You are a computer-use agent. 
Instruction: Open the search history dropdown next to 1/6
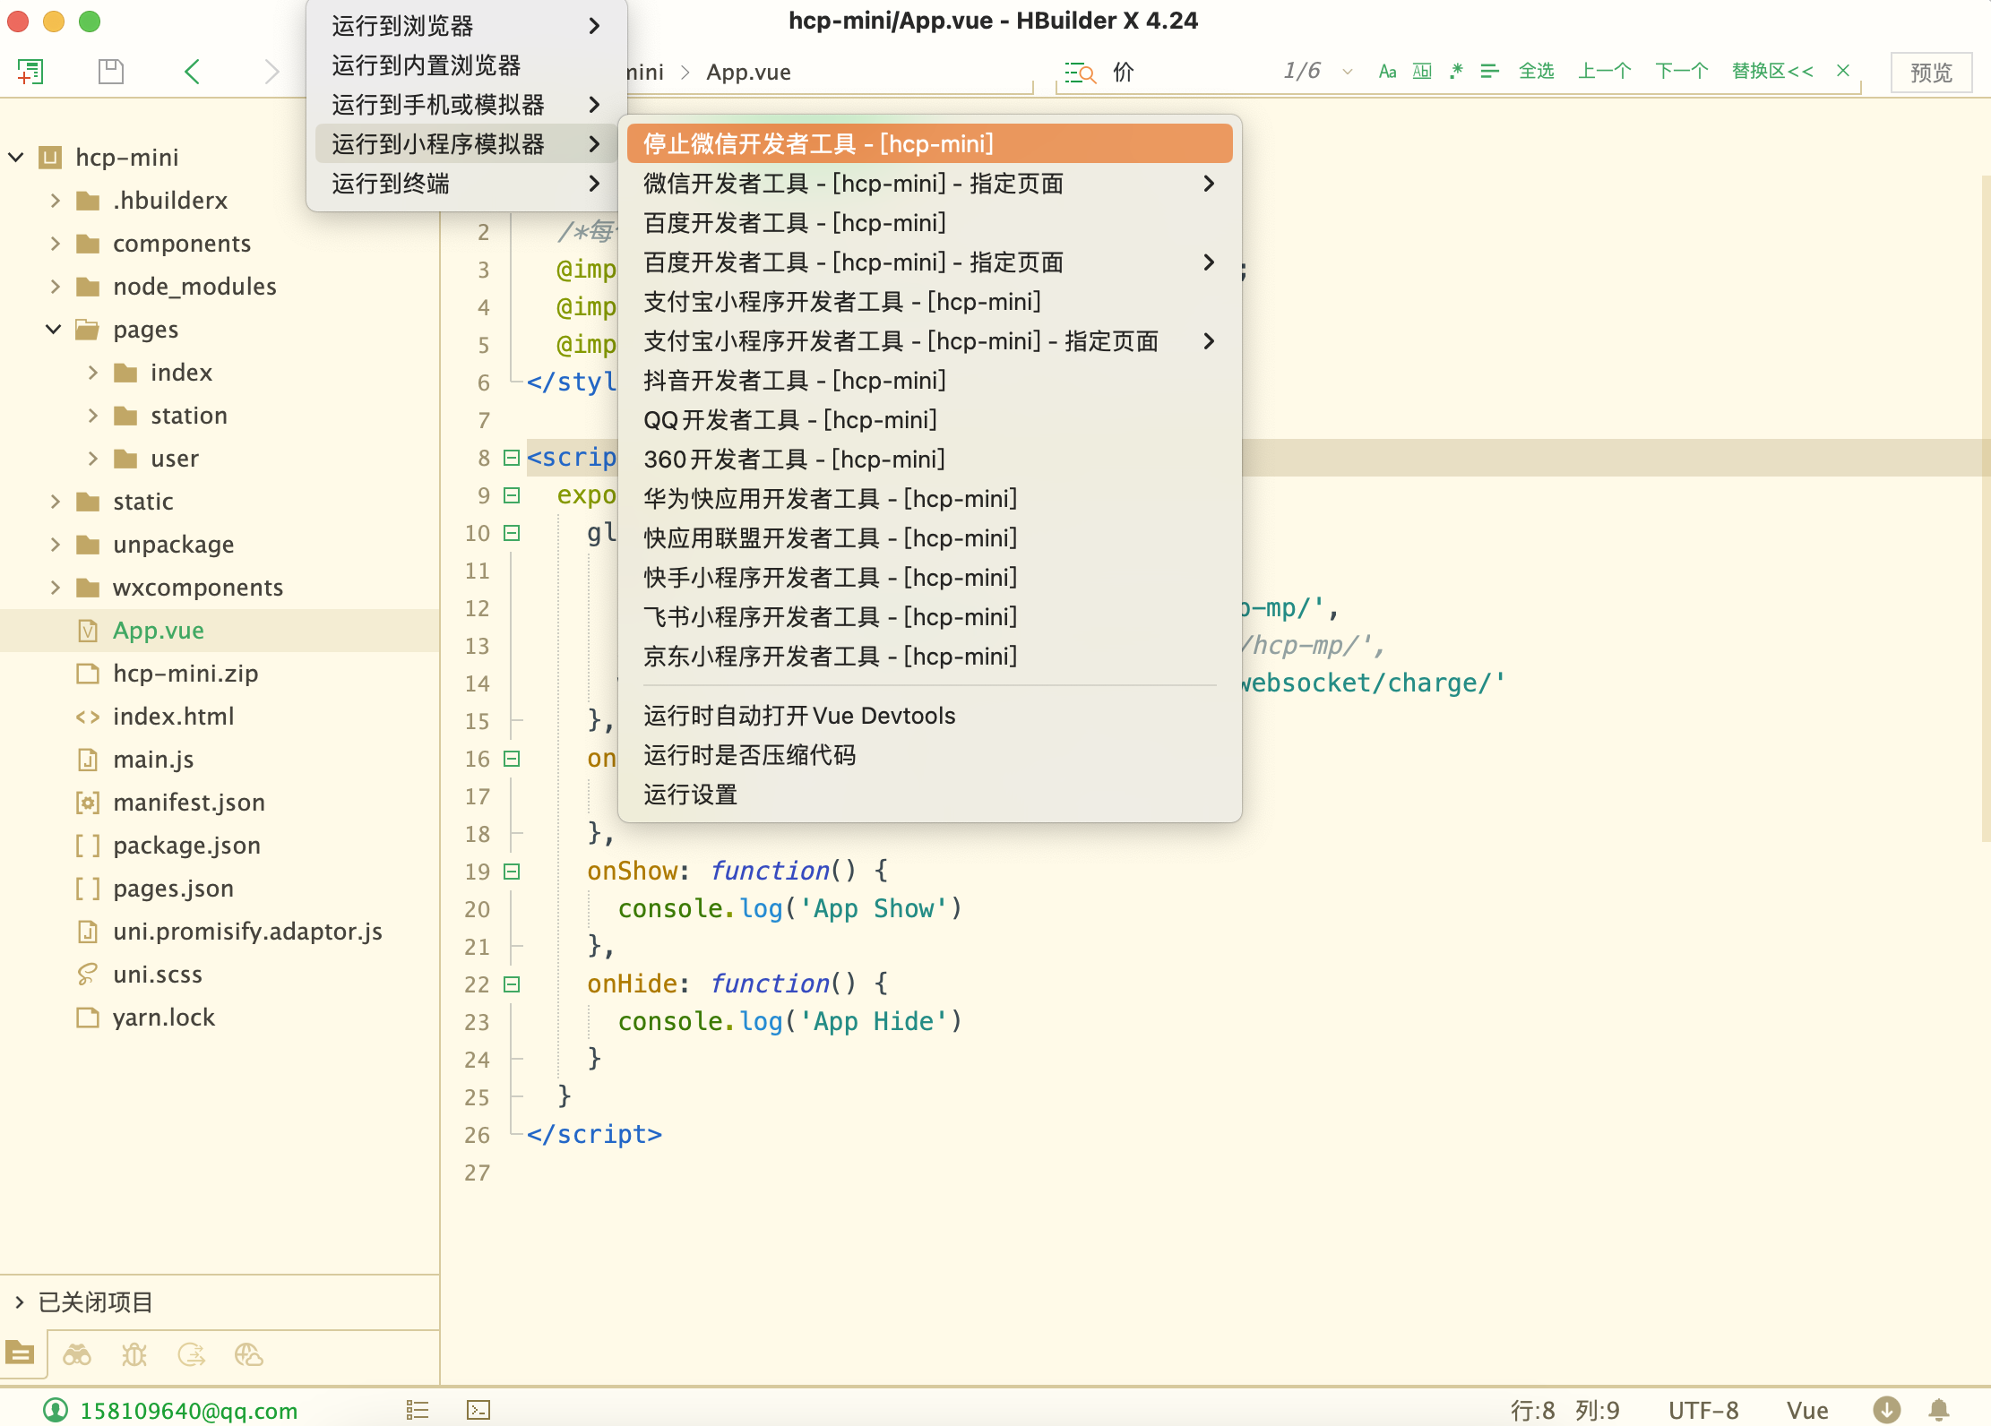coord(1347,72)
